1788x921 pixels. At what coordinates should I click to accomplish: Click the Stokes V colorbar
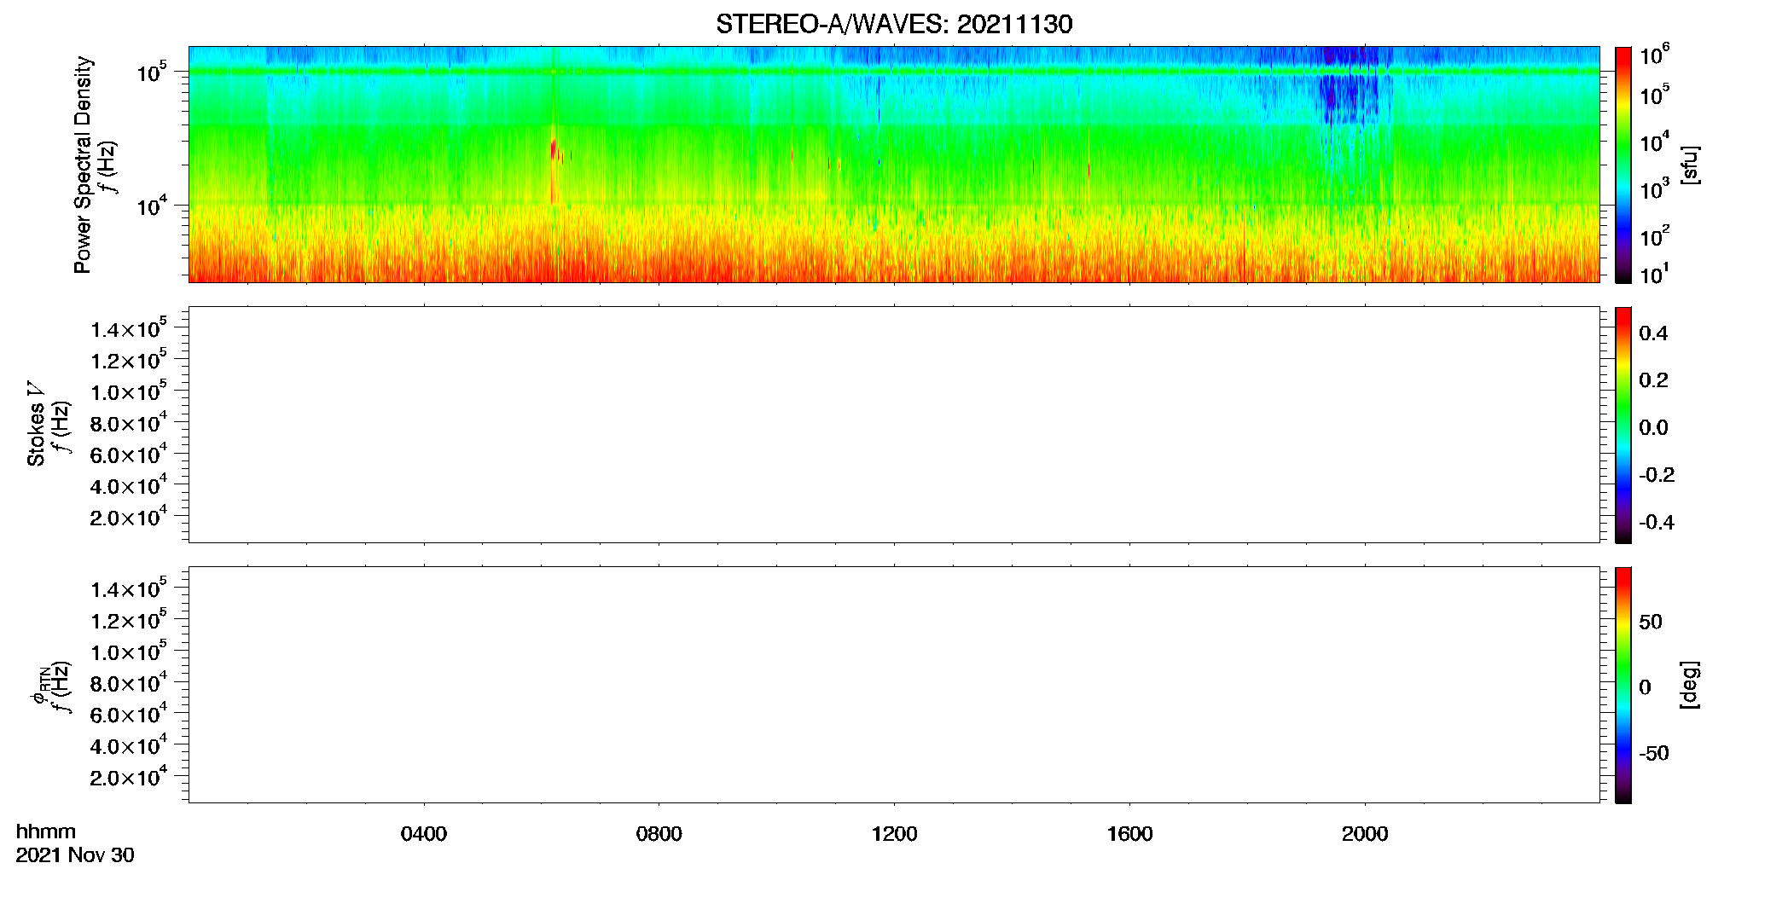click(x=1623, y=425)
